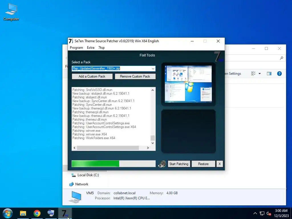Image resolution: width=292 pixels, height=219 pixels.
Task: Click the Restore button
Action: click(203, 164)
